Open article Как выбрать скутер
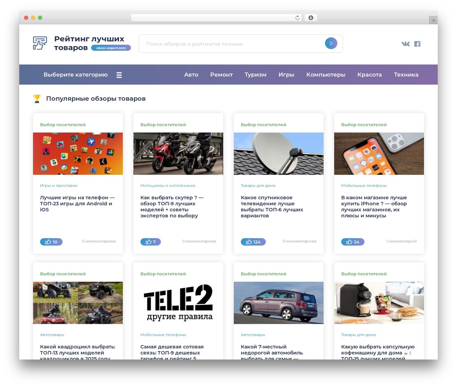This screenshot has height=387, width=457. [172, 206]
